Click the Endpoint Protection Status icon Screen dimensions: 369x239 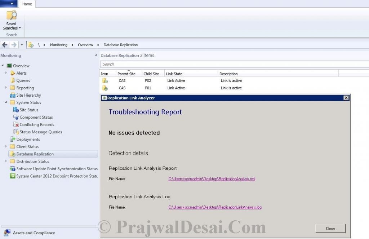13,176
